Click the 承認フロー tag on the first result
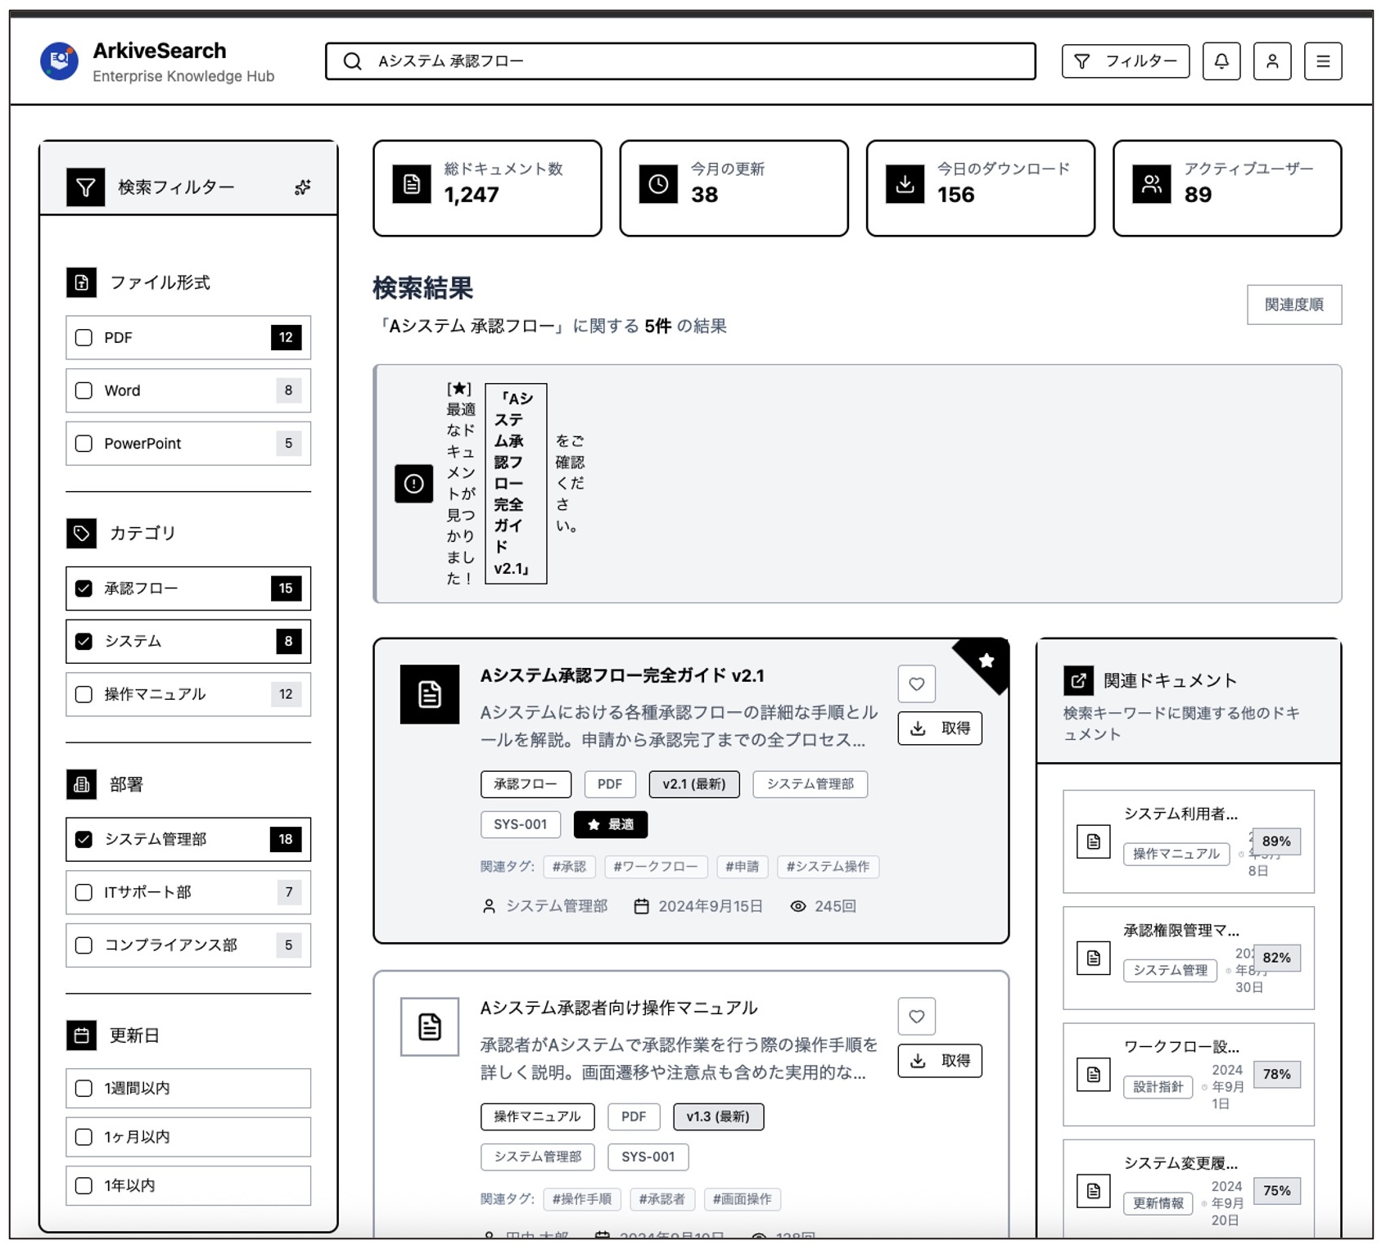Image resolution: width=1386 pixels, height=1254 pixels. coord(525,784)
